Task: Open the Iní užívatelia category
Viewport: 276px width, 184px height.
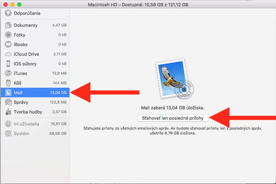Action: [x=26, y=124]
